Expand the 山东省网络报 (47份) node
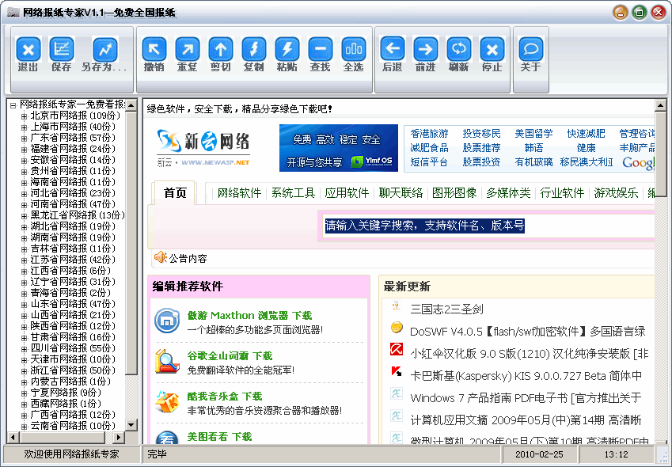Image resolution: width=672 pixels, height=467 pixels. (x=24, y=304)
